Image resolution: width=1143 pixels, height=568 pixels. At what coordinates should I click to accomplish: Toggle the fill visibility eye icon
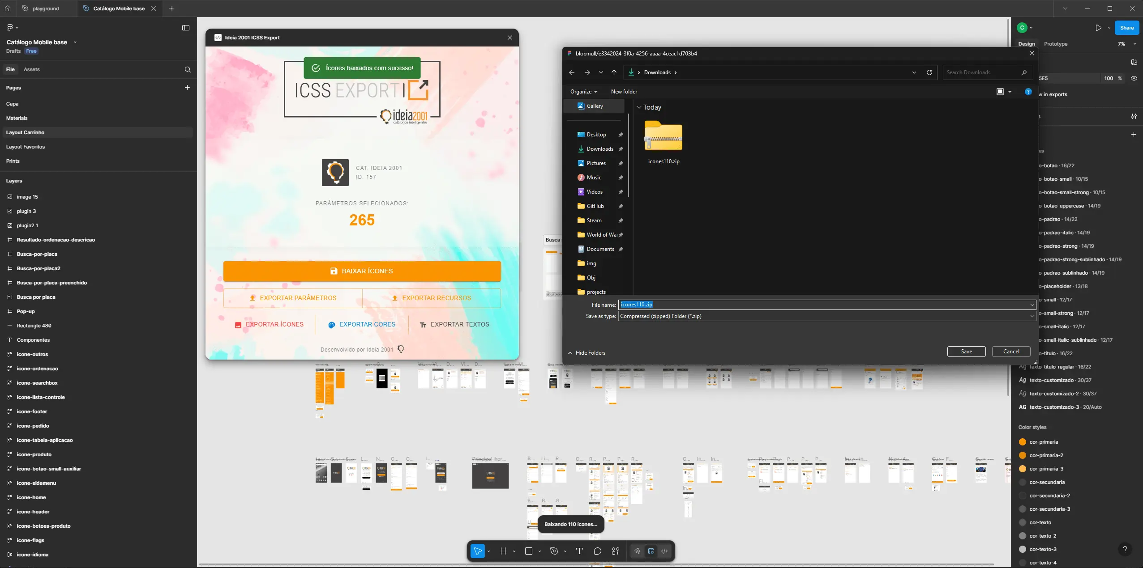(x=1135, y=78)
